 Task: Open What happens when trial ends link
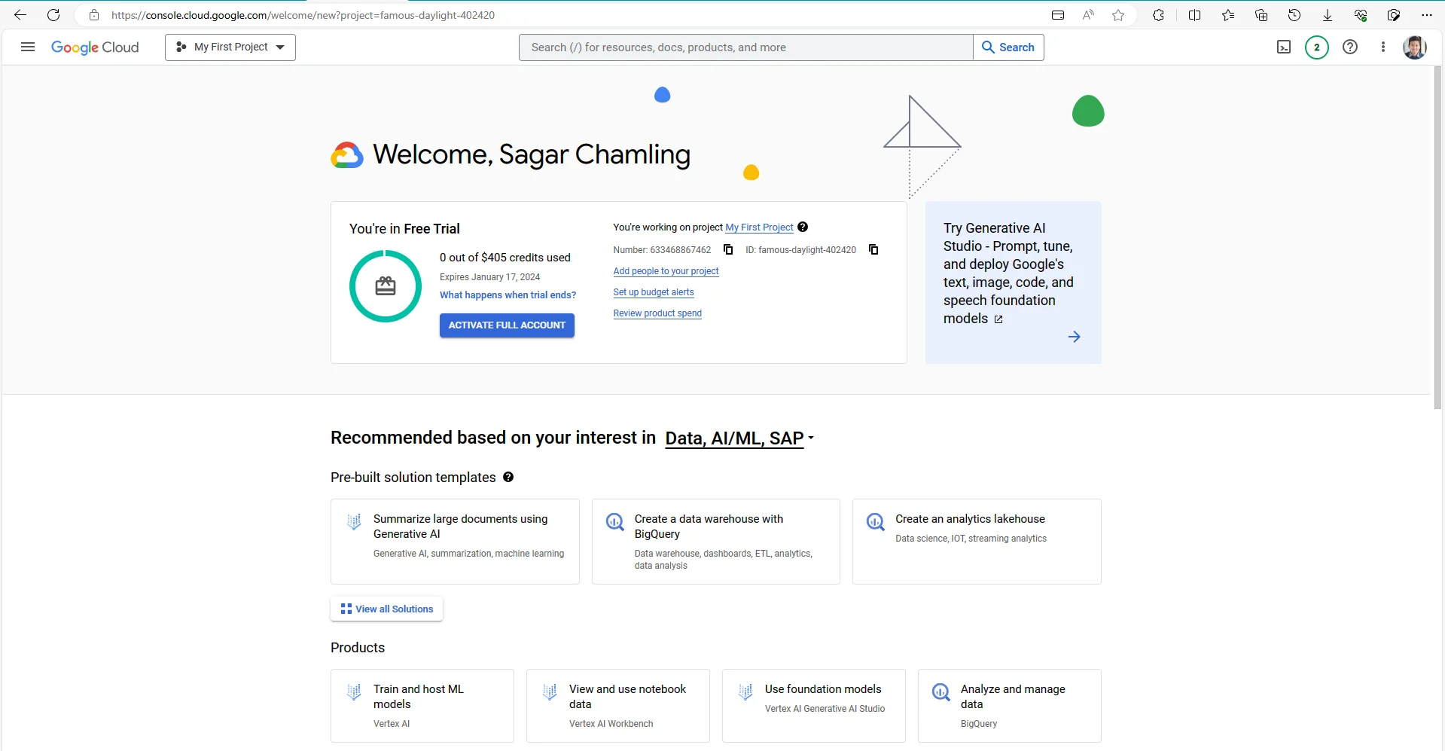tap(508, 295)
